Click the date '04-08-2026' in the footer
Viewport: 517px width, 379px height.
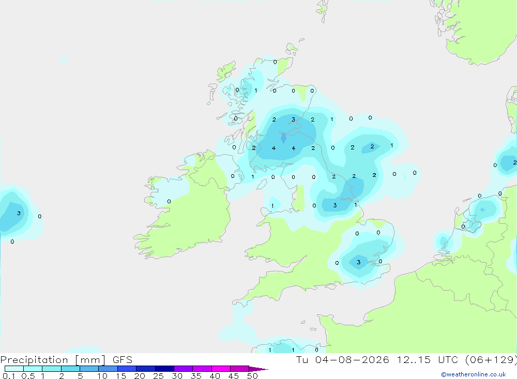click(x=352, y=360)
